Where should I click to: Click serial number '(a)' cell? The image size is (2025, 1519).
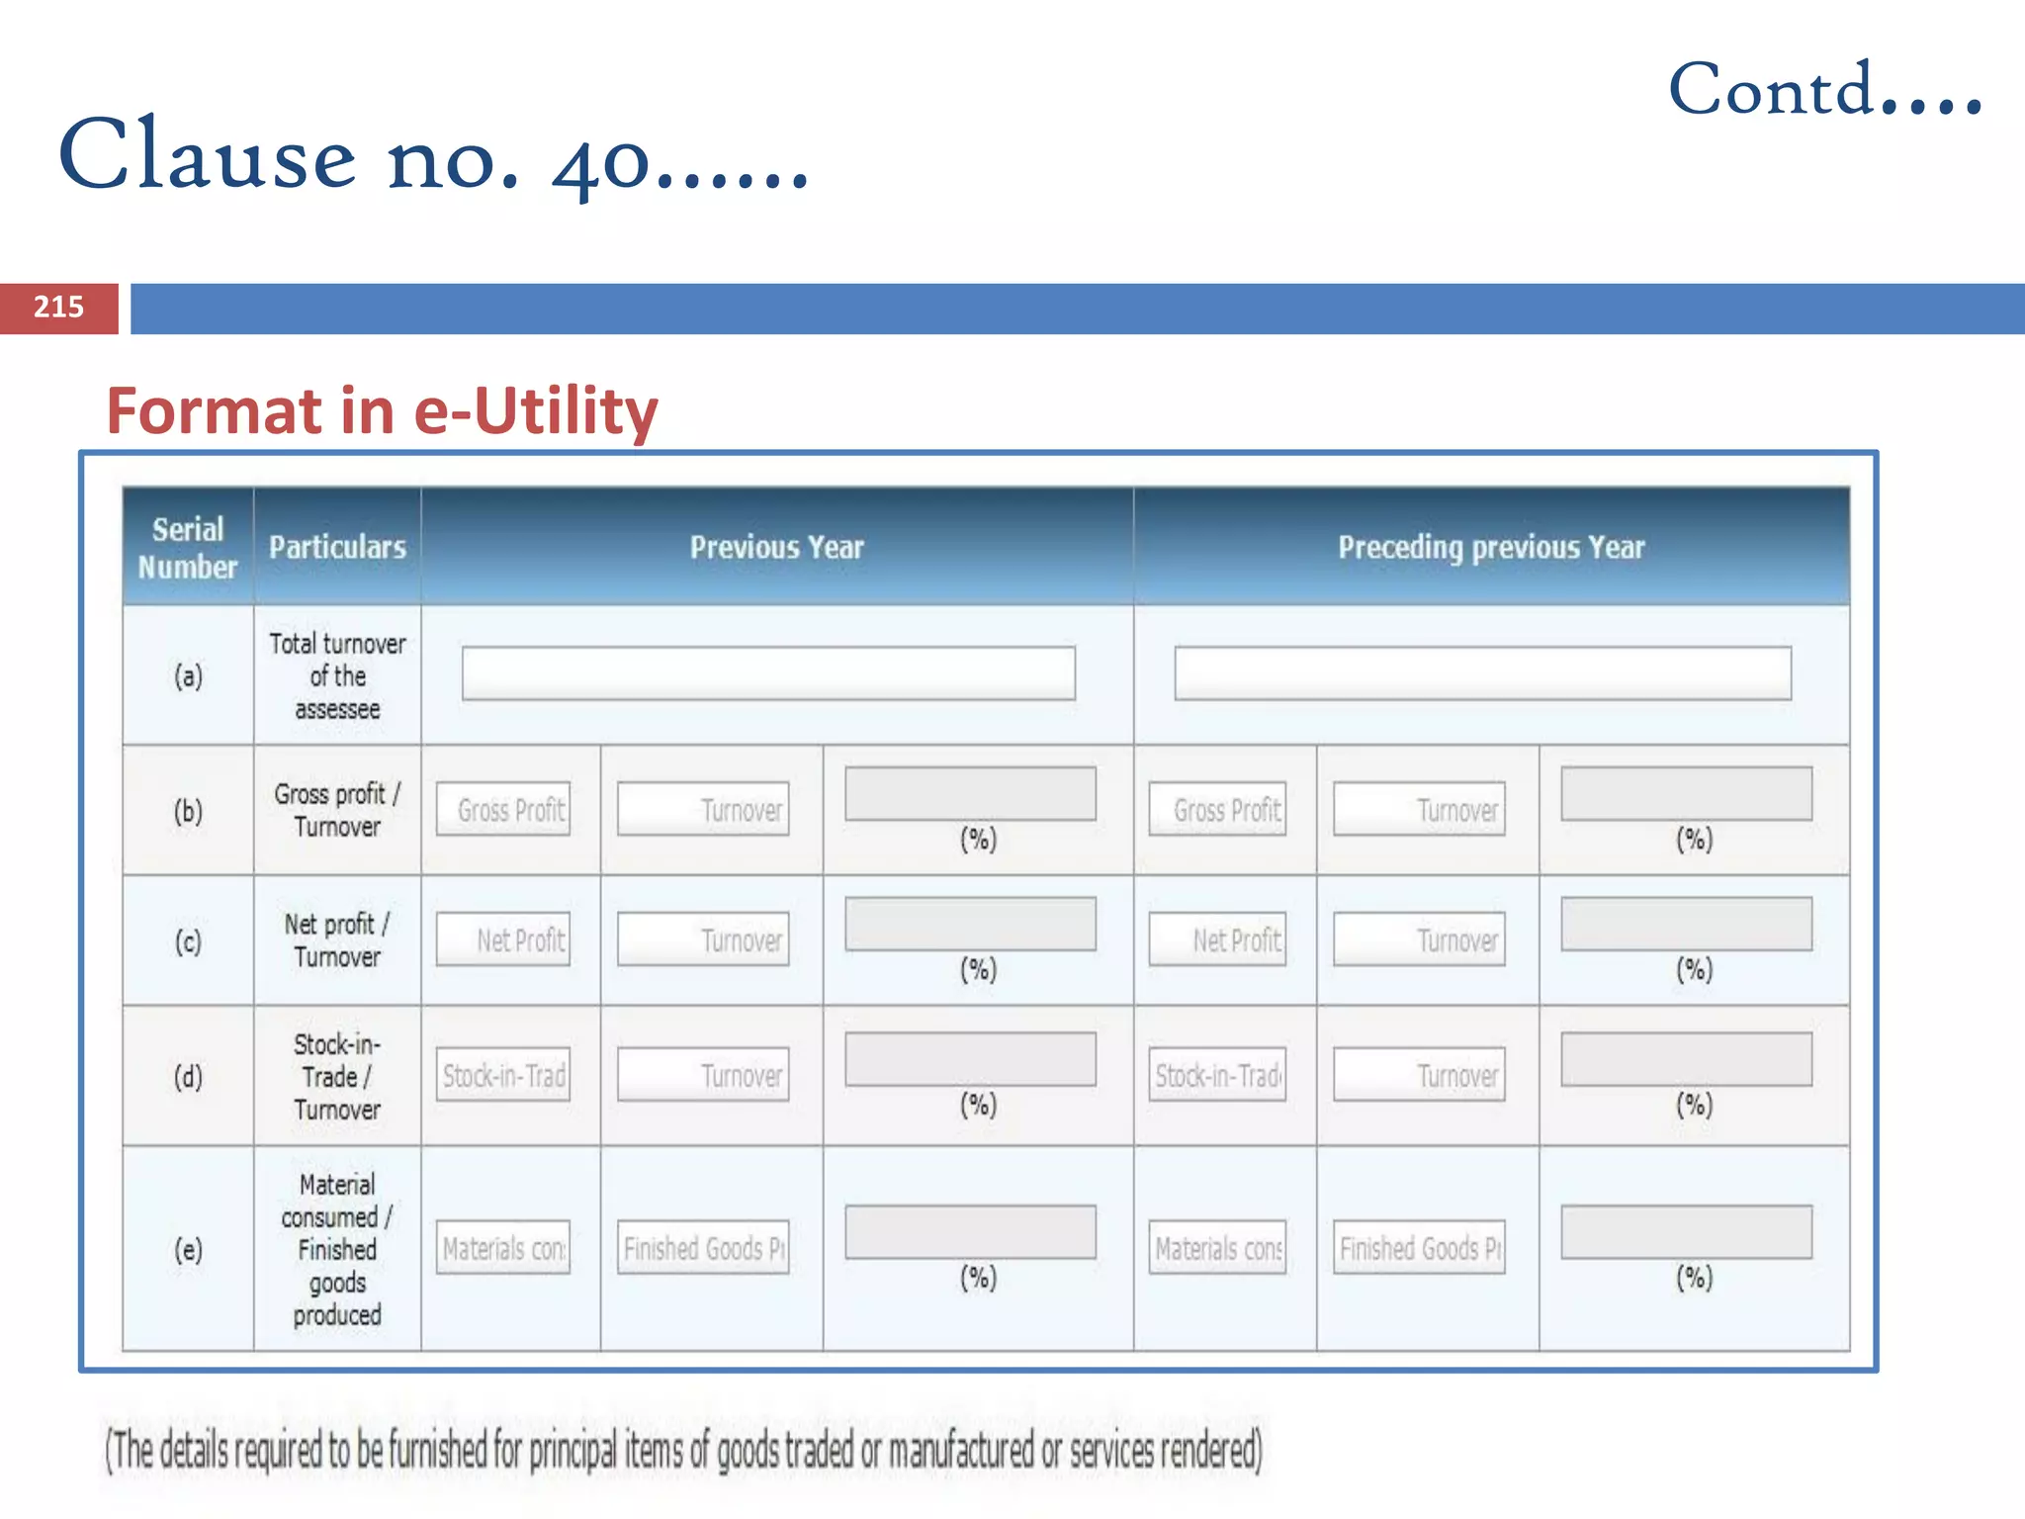188,675
